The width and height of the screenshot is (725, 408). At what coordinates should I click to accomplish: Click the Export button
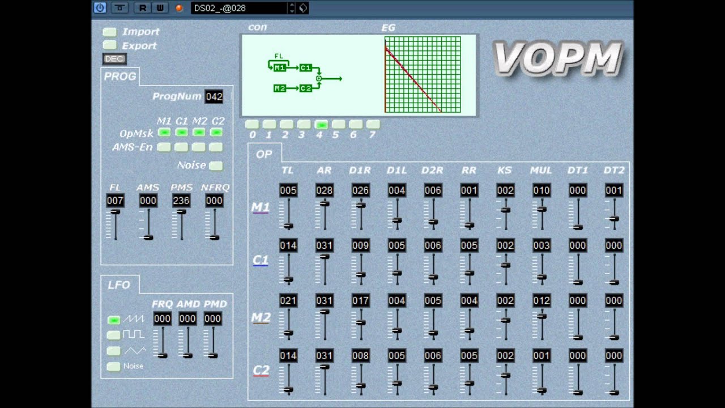point(110,45)
